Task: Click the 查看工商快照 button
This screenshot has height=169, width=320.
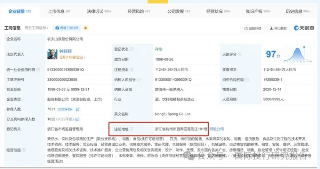Action: (x=67, y=28)
